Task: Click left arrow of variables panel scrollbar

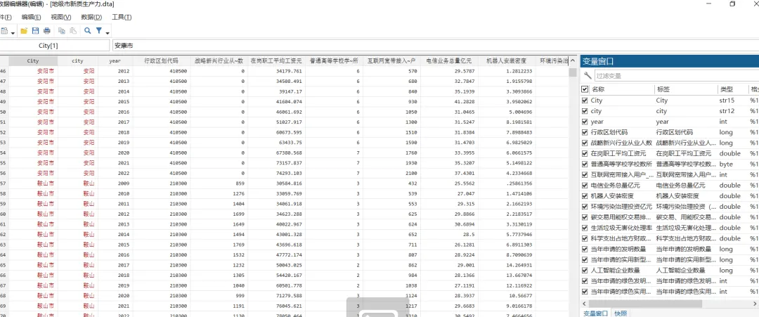Action: click(584, 304)
